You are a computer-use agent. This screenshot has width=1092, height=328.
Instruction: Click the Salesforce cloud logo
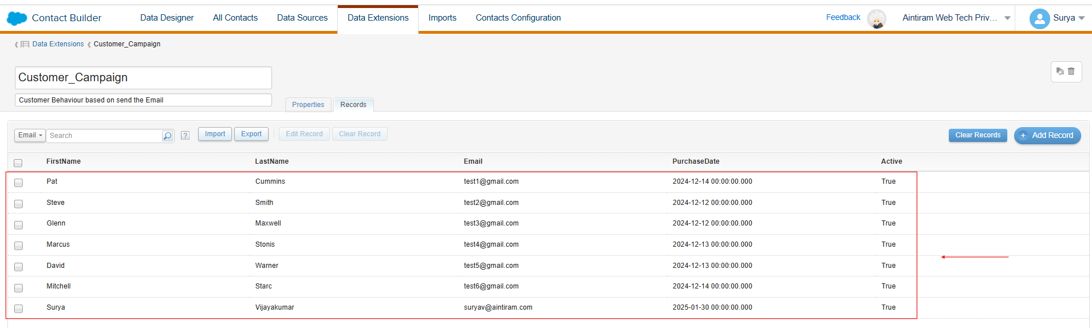coord(17,18)
